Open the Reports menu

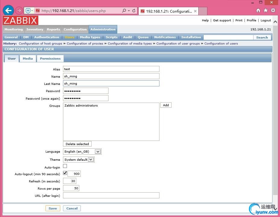[x=53, y=29]
